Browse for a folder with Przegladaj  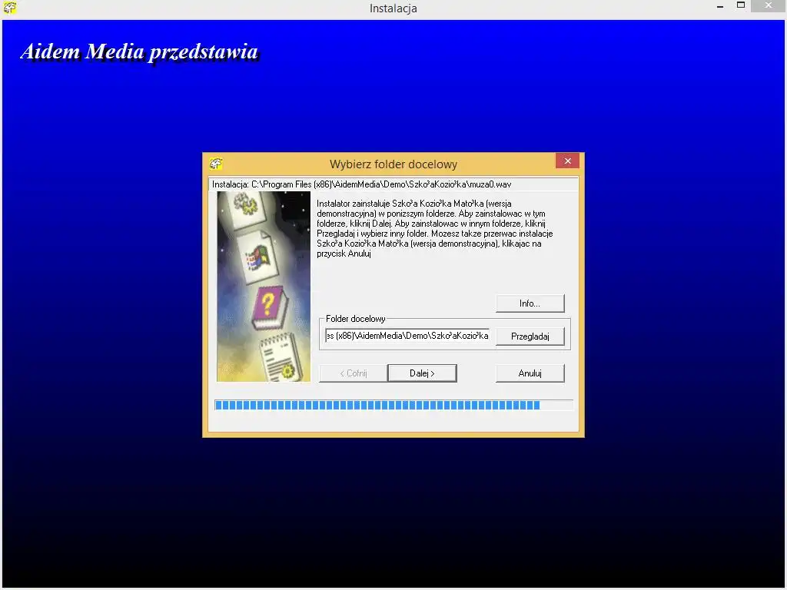pos(530,336)
